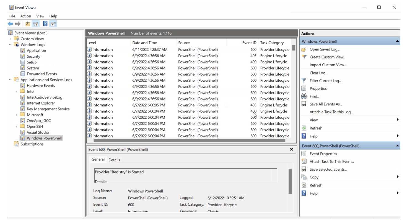Click Help icon under Windows PowerShell actions
Viewport: 407px width, 222px height.
[304, 136]
